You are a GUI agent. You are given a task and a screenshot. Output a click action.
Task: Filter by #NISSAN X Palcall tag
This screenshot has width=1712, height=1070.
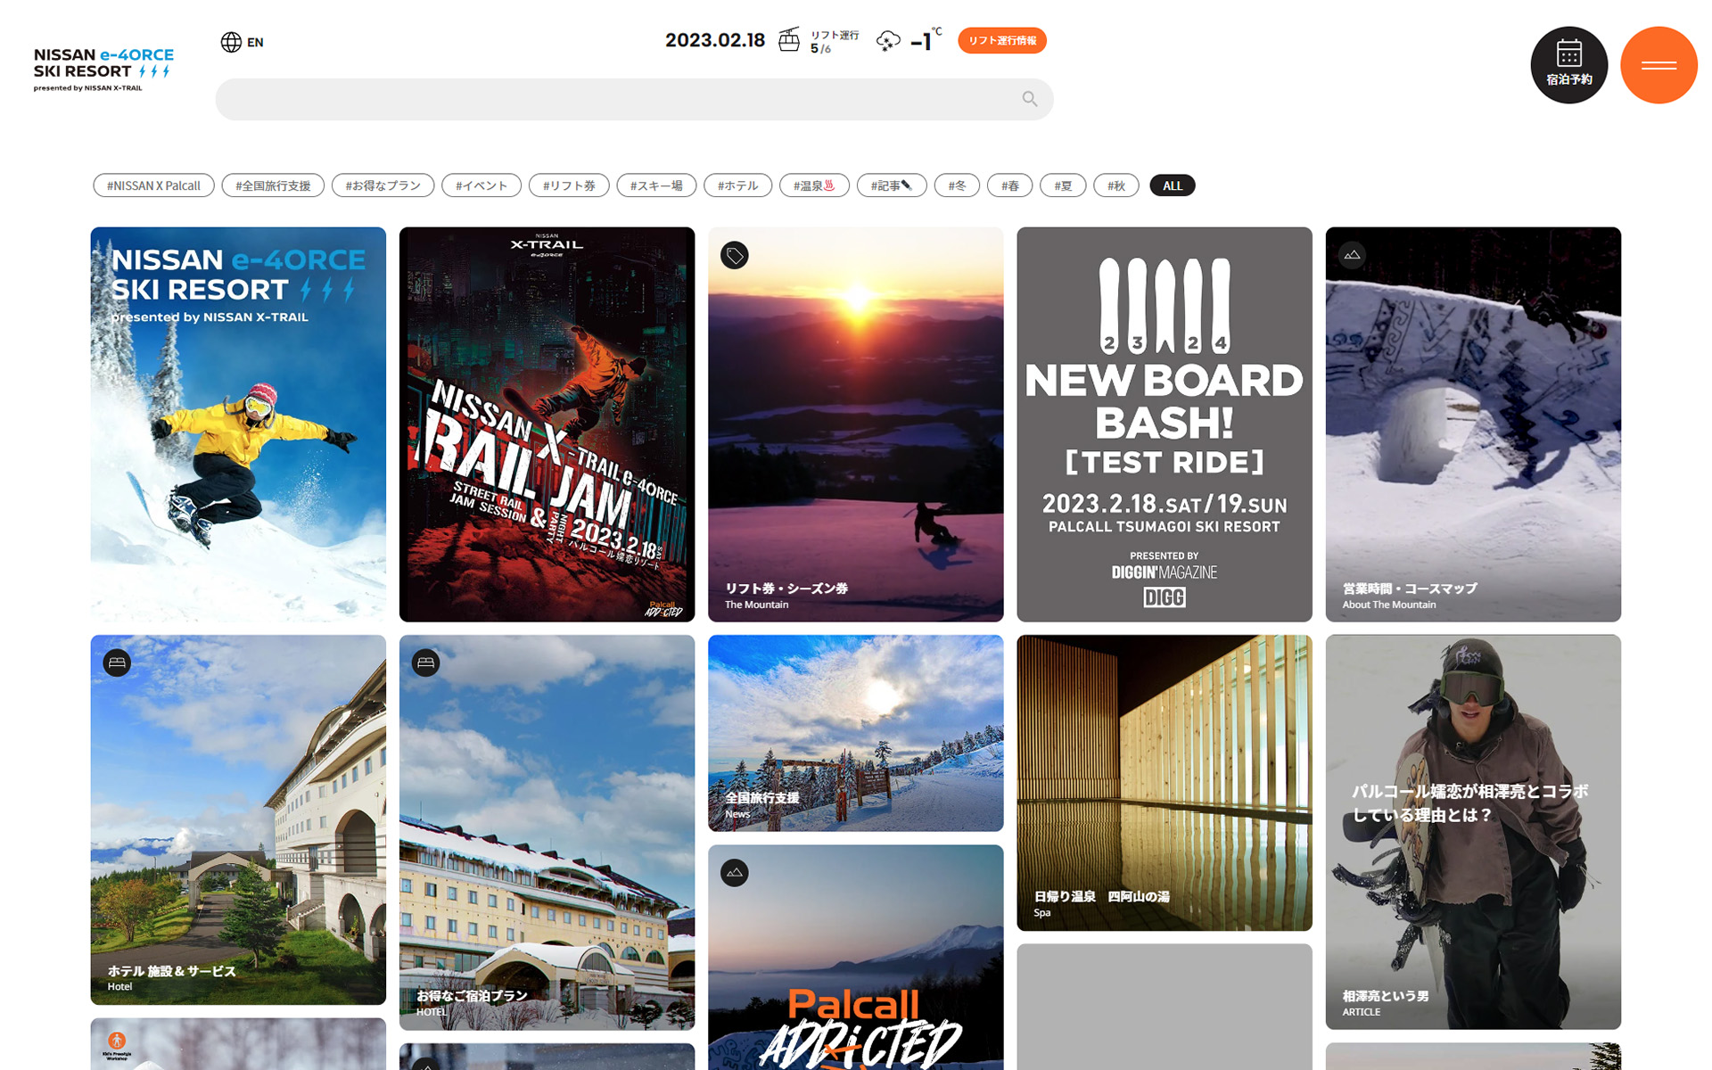click(153, 185)
